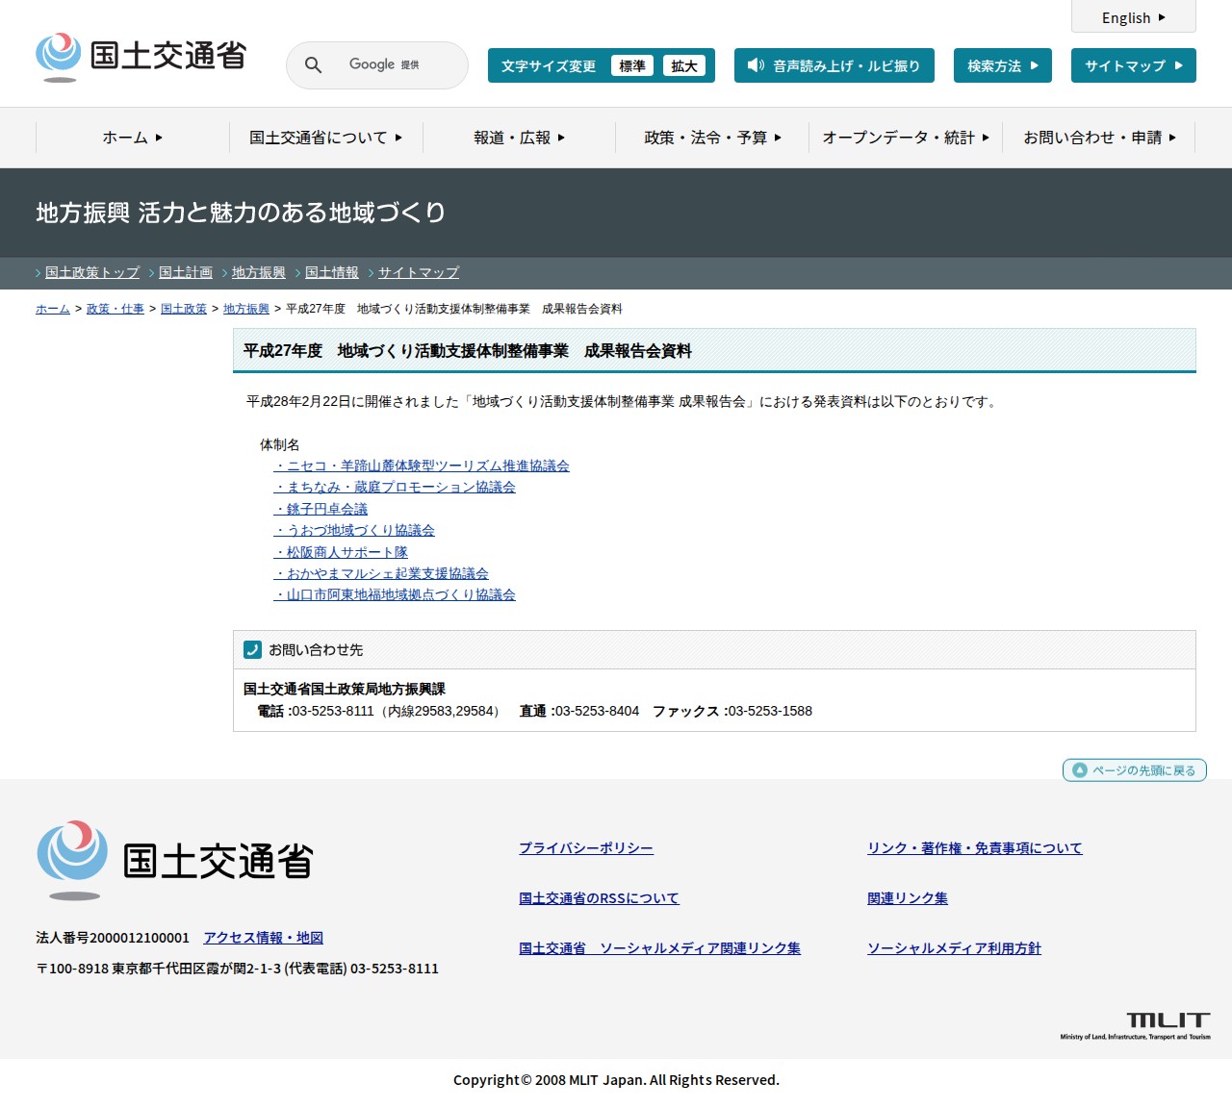Expand the 政策・法令・予算 menu
The width and height of the screenshot is (1232, 1108).
click(712, 138)
